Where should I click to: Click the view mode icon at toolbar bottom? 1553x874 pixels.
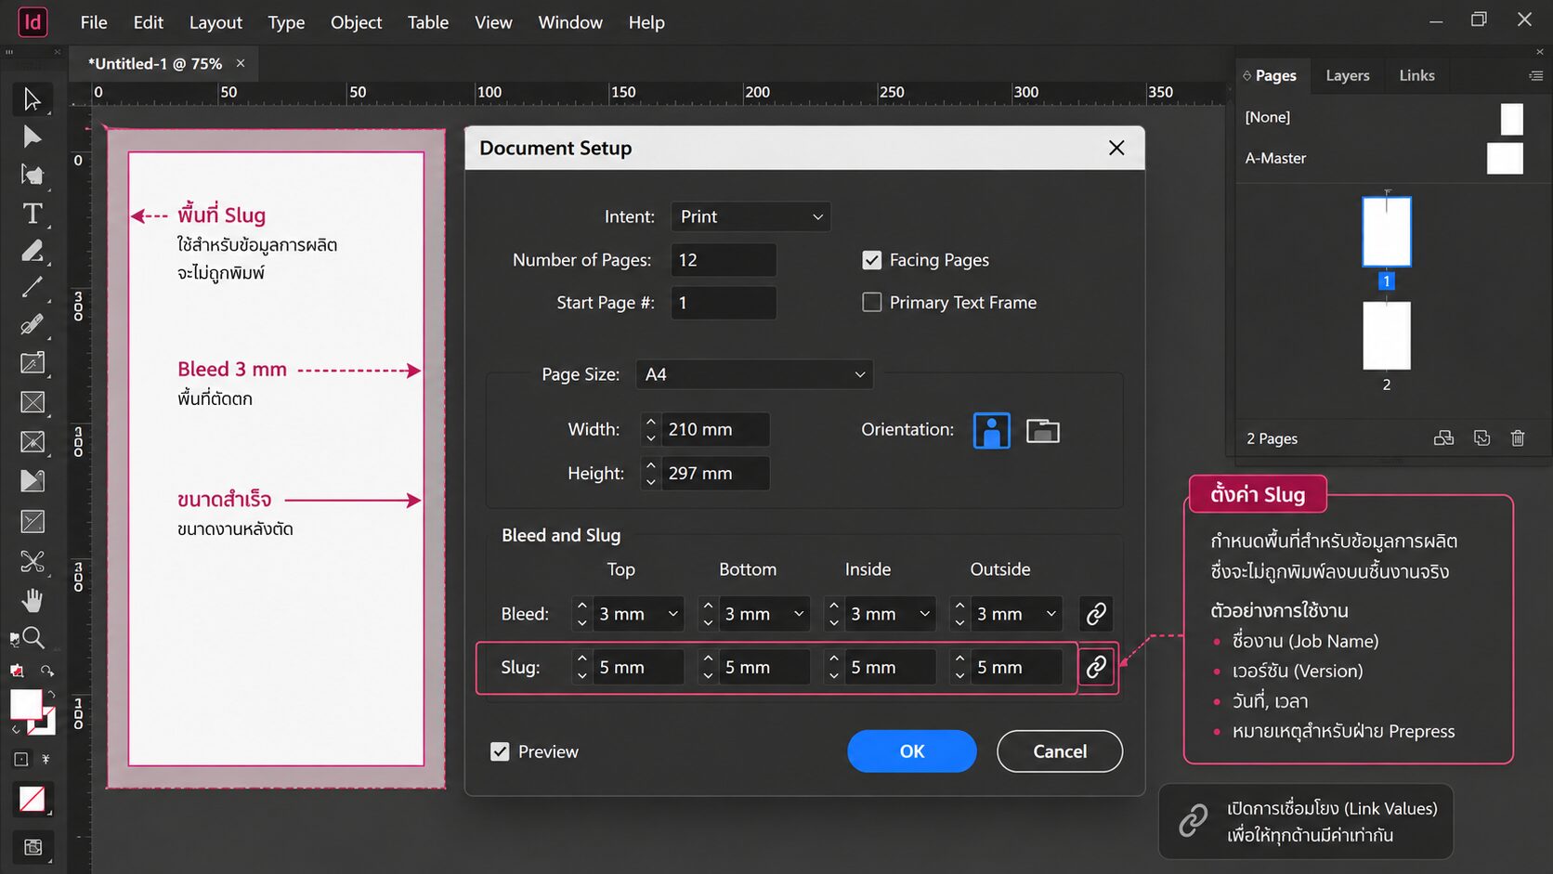coord(32,847)
